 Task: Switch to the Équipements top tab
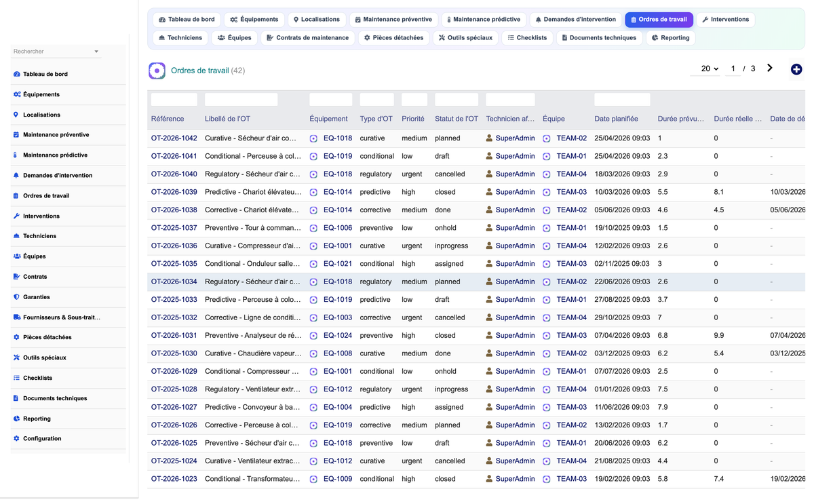(x=254, y=20)
